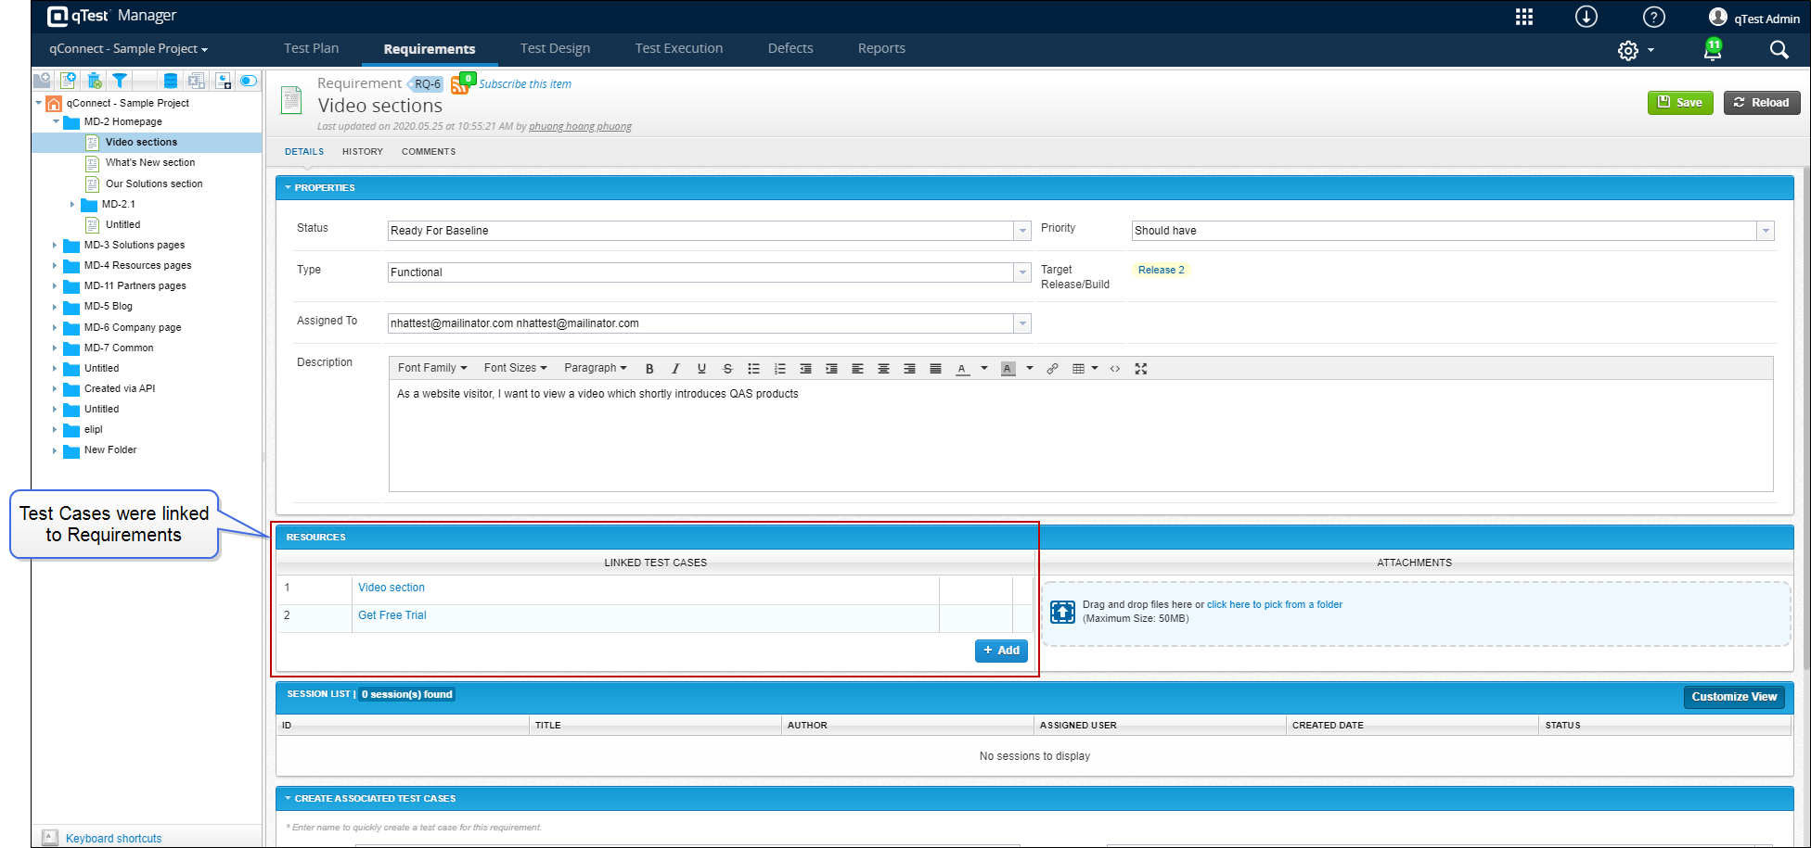Open the Status dropdown

coord(1021,231)
